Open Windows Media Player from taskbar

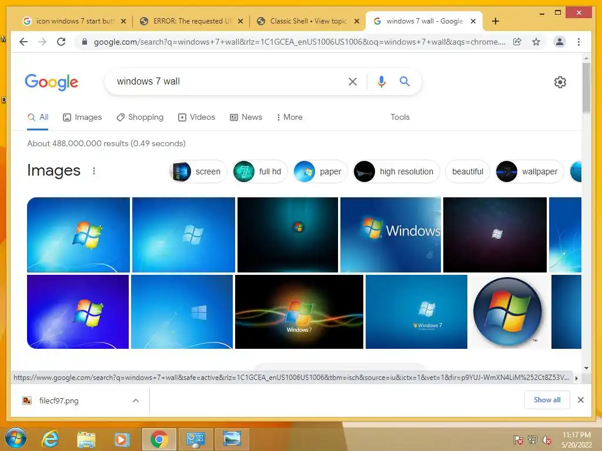[122, 439]
